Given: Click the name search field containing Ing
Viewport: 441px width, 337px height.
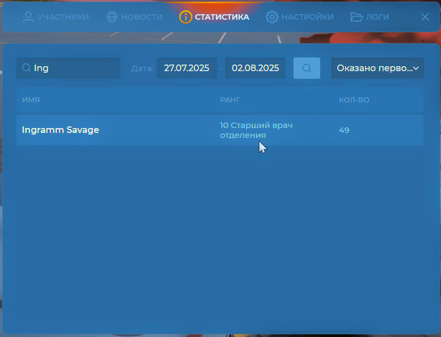Looking at the screenshot, I should tap(68, 68).
